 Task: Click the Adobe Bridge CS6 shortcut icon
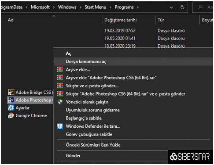click(11, 92)
